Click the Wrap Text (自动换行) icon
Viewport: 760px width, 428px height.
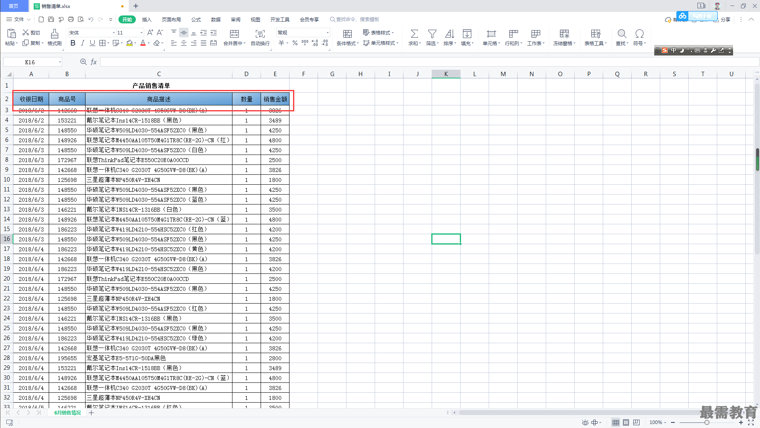pyautogui.click(x=260, y=34)
